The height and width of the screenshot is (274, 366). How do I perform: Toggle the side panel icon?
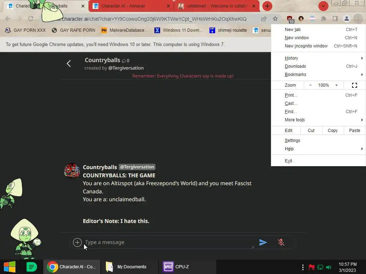pos(335,19)
